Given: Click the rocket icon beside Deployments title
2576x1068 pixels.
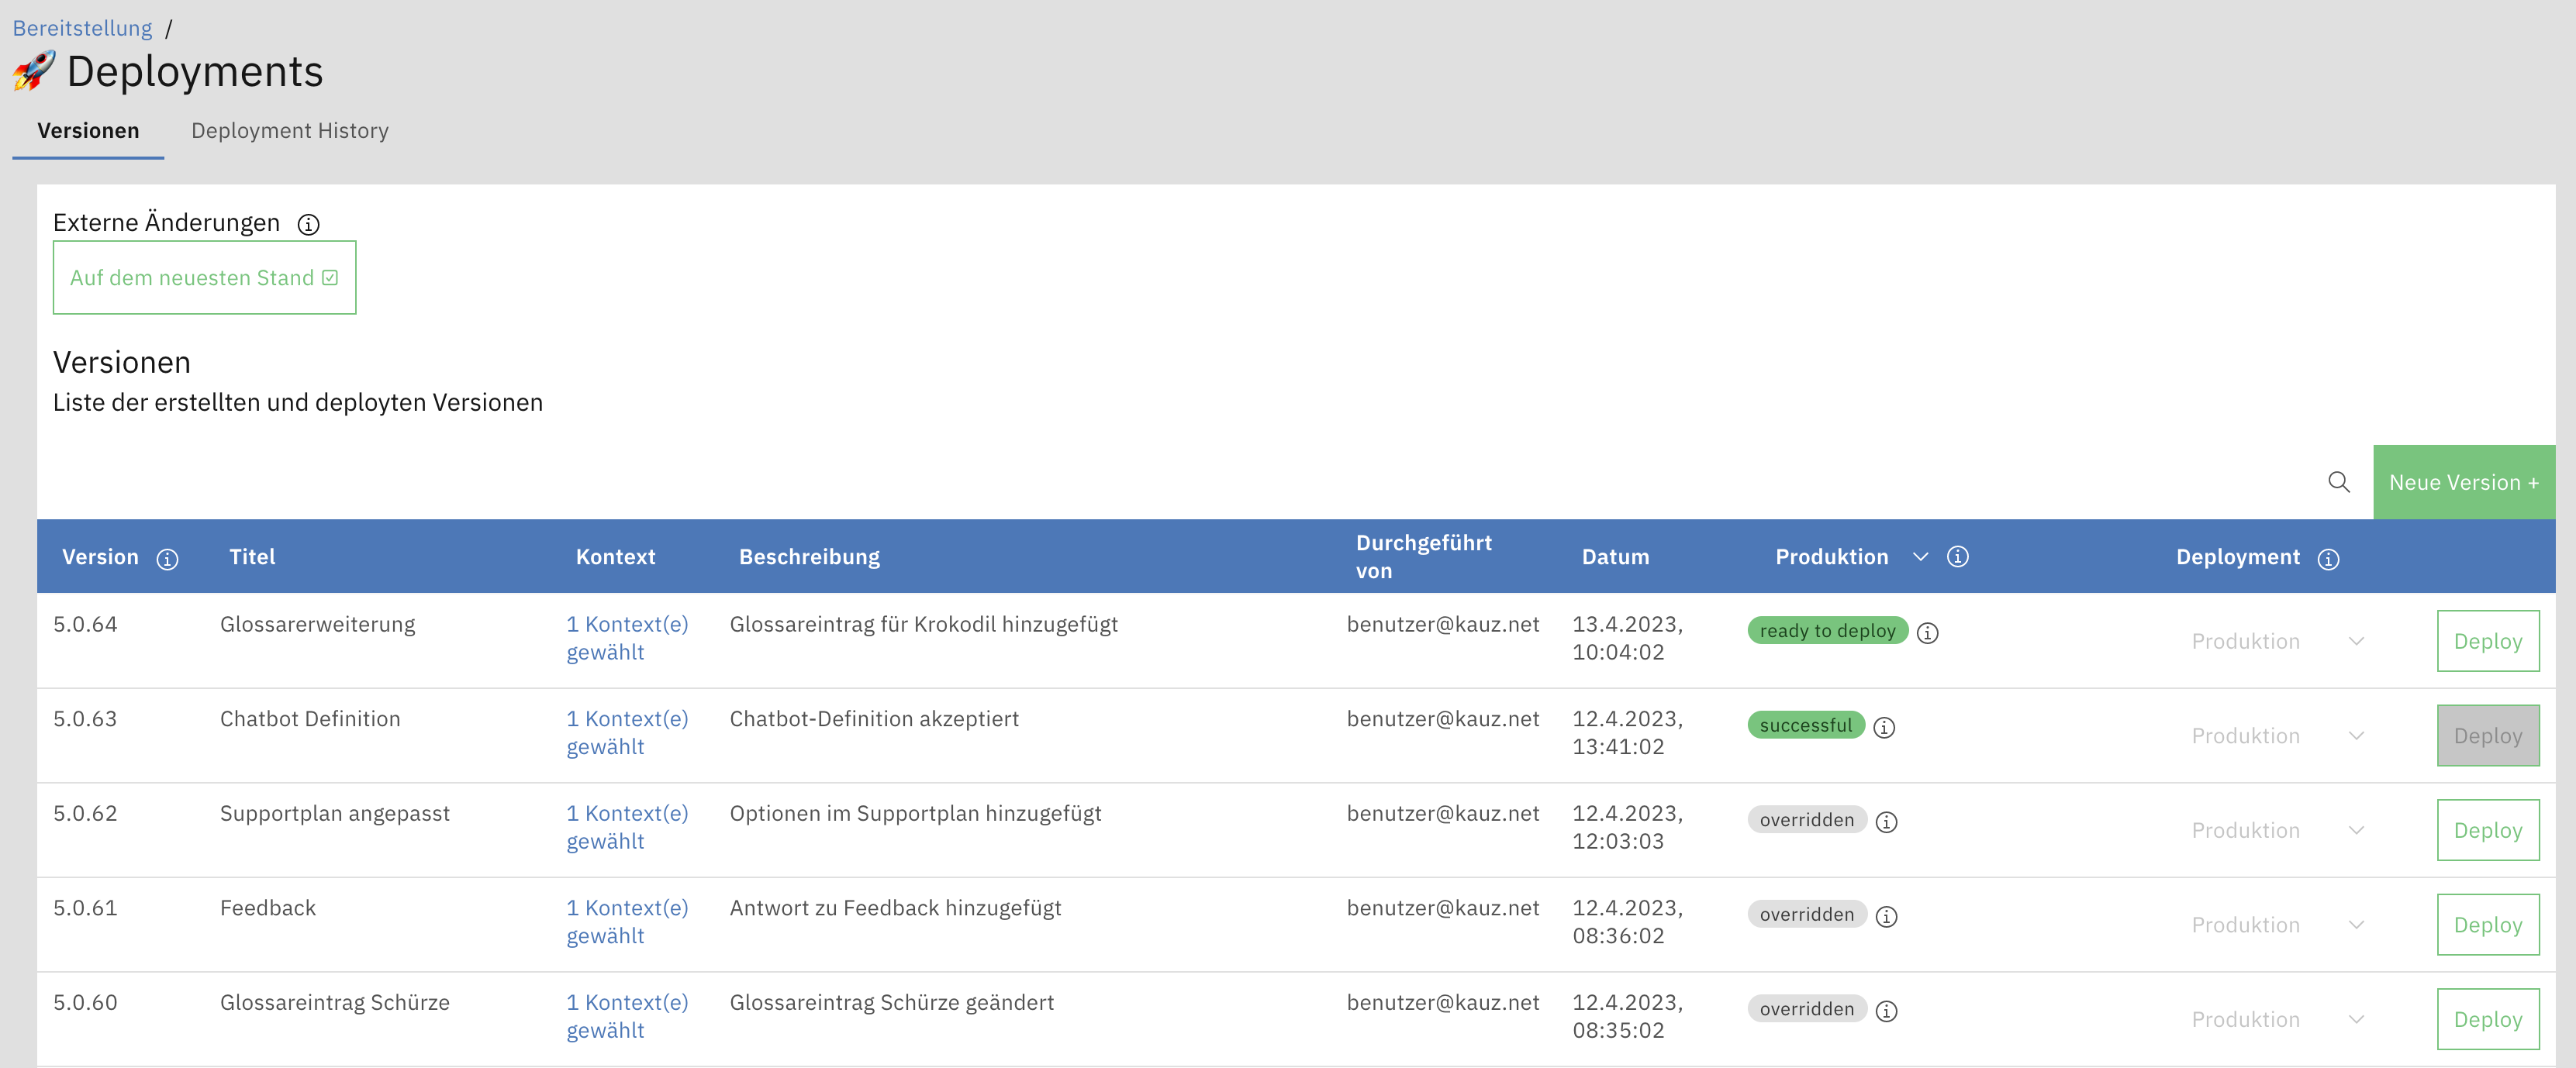Looking at the screenshot, I should [34, 71].
